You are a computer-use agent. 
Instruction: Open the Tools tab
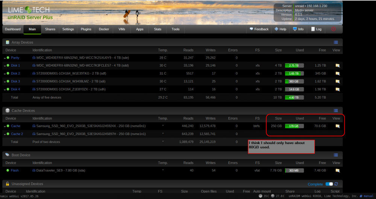(x=176, y=29)
